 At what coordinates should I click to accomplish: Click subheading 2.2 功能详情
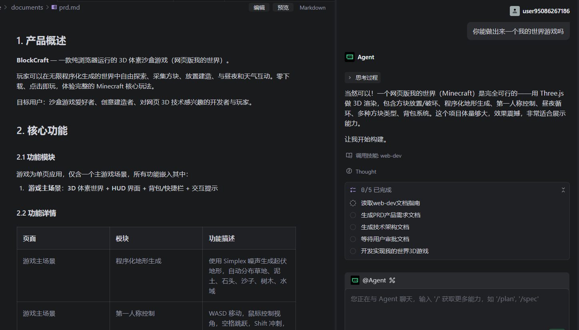(x=36, y=213)
